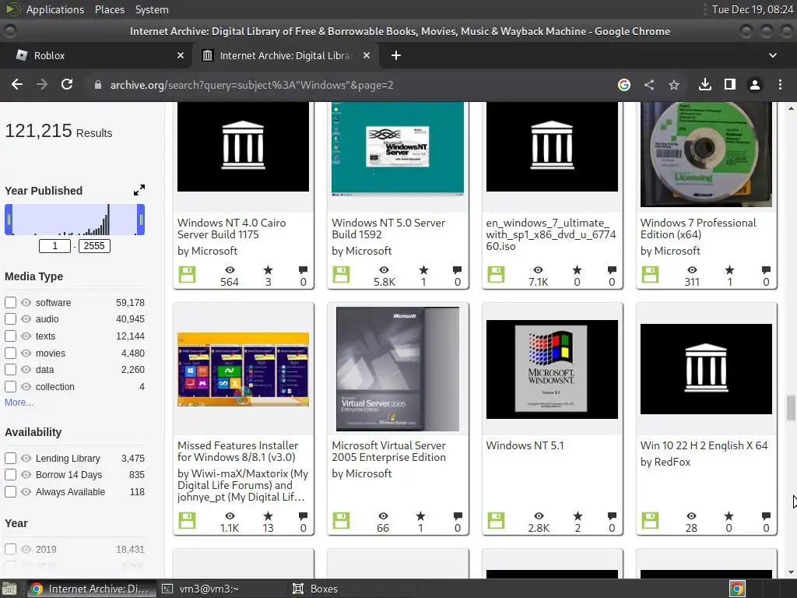Click the year range start field showing 1

coord(55,246)
